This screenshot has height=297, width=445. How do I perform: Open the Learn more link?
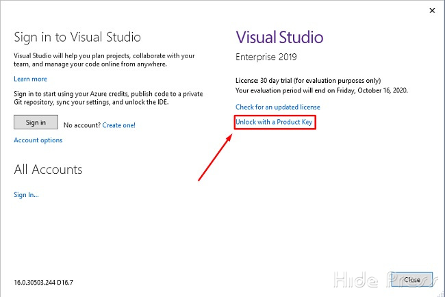[30, 79]
